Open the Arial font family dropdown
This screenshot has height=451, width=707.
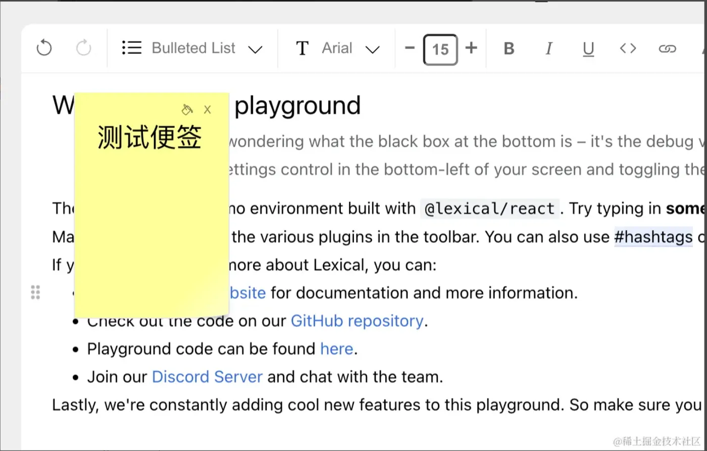click(x=337, y=48)
